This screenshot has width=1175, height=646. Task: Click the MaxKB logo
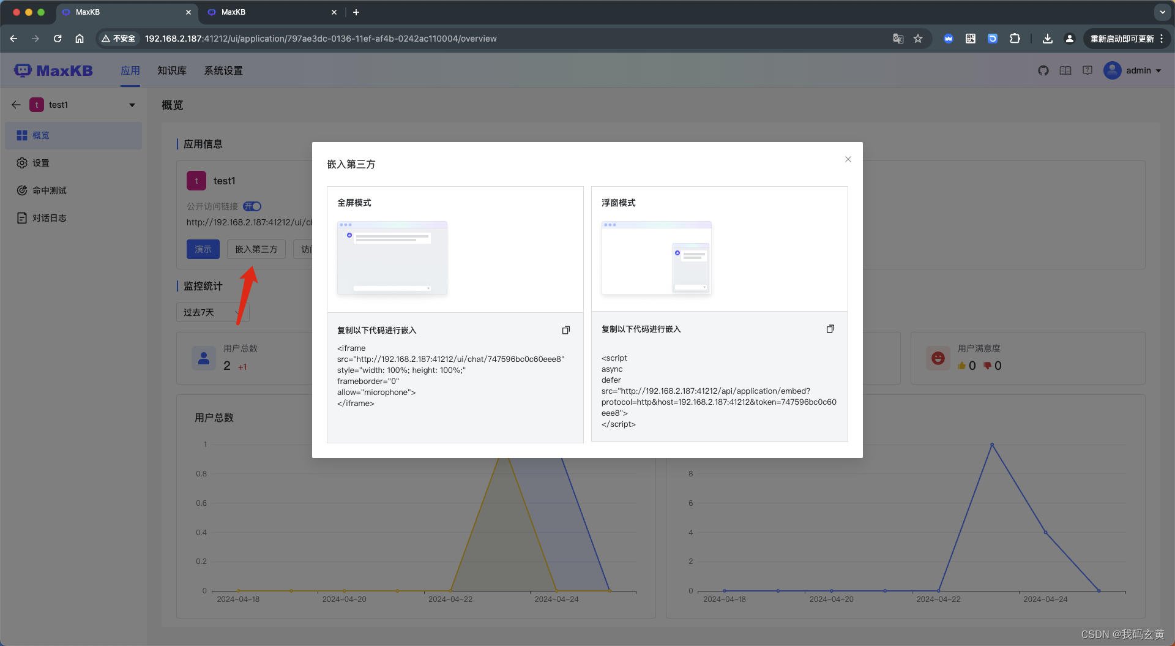point(53,70)
